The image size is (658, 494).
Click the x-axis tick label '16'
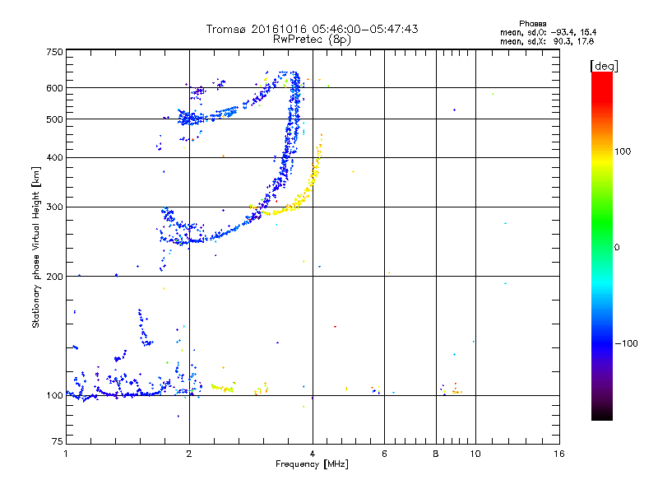click(x=559, y=454)
